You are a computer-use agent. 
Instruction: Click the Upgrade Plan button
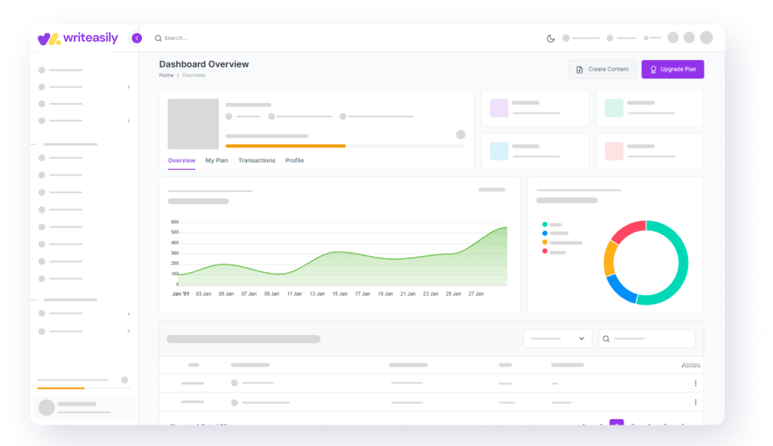coord(672,69)
